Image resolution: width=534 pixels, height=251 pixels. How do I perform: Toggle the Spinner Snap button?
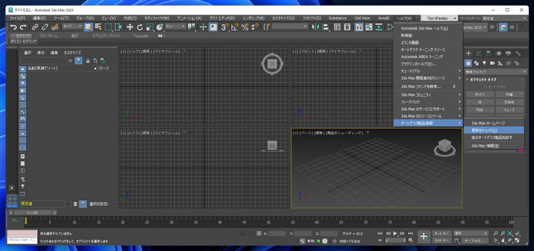coord(254,27)
